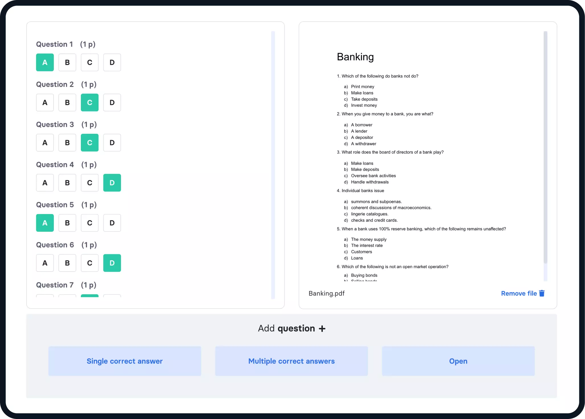Select answer A for Question 1
Screen dimensions: 585x419
(45, 62)
